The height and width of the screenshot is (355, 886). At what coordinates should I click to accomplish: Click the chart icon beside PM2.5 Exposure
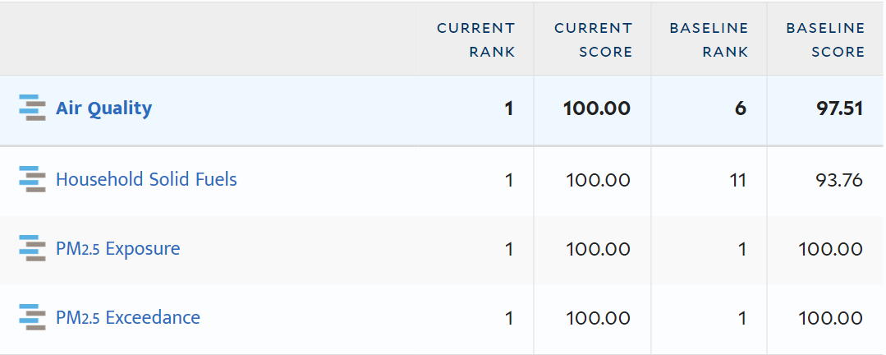[32, 248]
